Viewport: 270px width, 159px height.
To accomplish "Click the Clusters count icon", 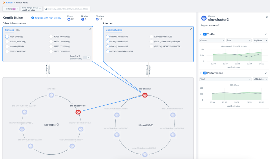I will coord(97,19).
